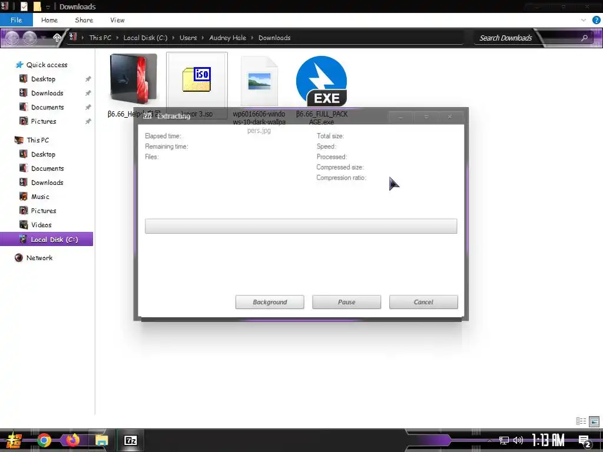Click the 7-Zip taskbar icon
The image size is (603, 452).
click(x=130, y=440)
